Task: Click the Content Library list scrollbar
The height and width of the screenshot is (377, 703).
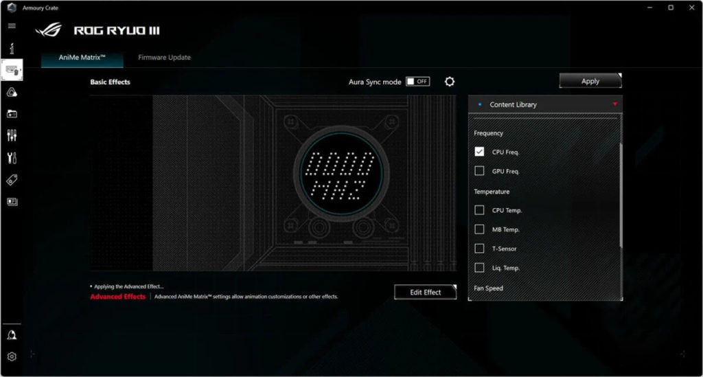Action: click(x=620, y=192)
